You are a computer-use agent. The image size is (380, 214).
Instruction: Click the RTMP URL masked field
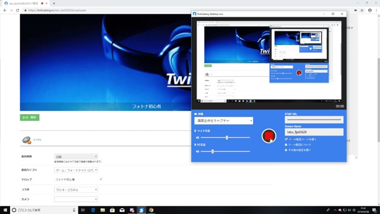[314, 119]
